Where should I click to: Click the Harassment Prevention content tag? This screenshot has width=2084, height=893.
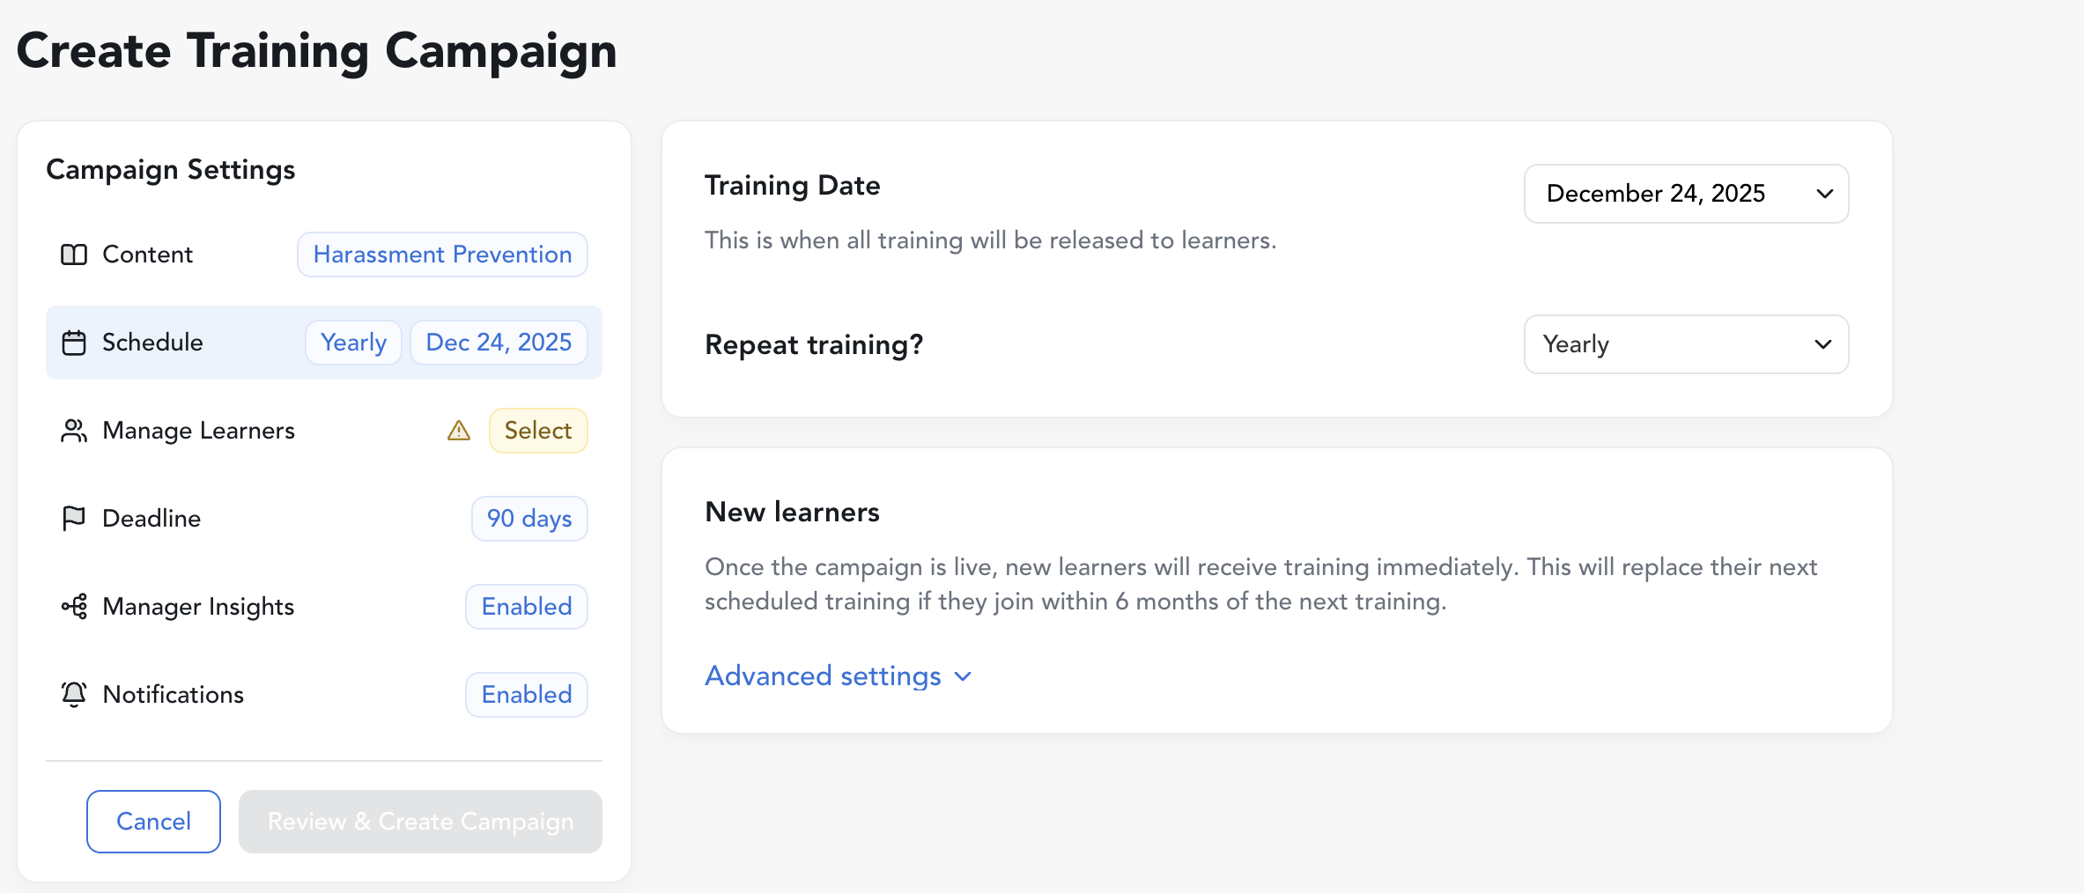point(442,255)
